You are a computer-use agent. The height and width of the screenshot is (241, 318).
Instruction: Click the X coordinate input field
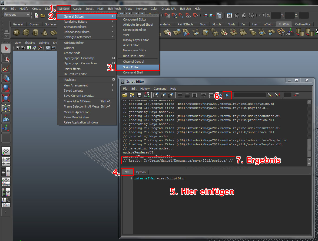click(276, 15)
